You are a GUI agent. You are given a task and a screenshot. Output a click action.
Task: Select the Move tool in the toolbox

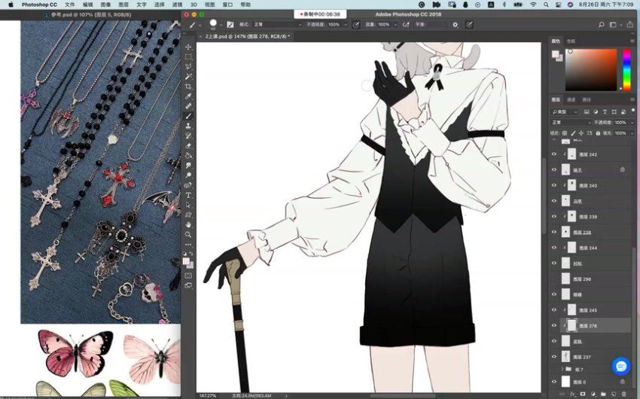click(x=188, y=47)
